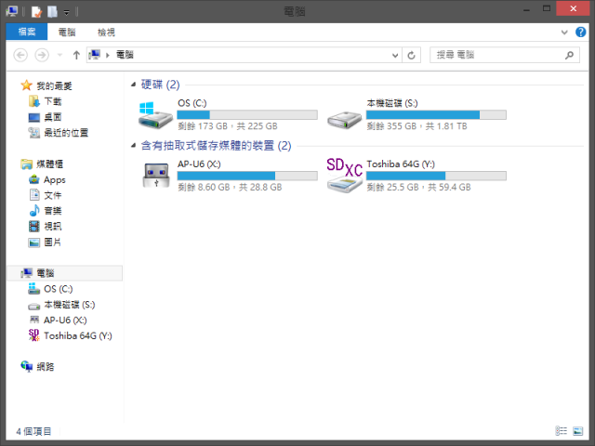This screenshot has height=446, width=595.
Task: Select 本機磁碟 (S:) in navigation tree
Action: tap(70, 305)
